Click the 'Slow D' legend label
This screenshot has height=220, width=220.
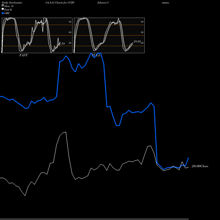point(9,6)
